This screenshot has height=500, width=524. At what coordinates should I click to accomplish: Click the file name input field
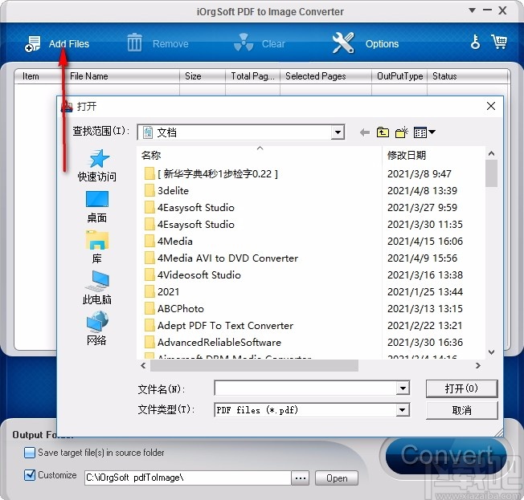coord(305,388)
